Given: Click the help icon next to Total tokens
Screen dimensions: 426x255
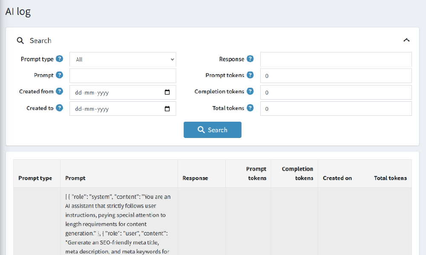Looking at the screenshot, I should [x=250, y=108].
